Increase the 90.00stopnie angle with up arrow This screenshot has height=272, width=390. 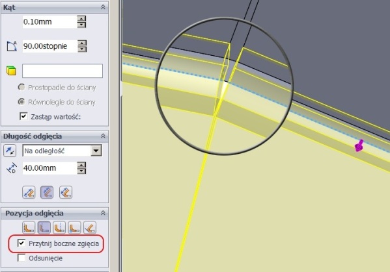tap(82, 43)
